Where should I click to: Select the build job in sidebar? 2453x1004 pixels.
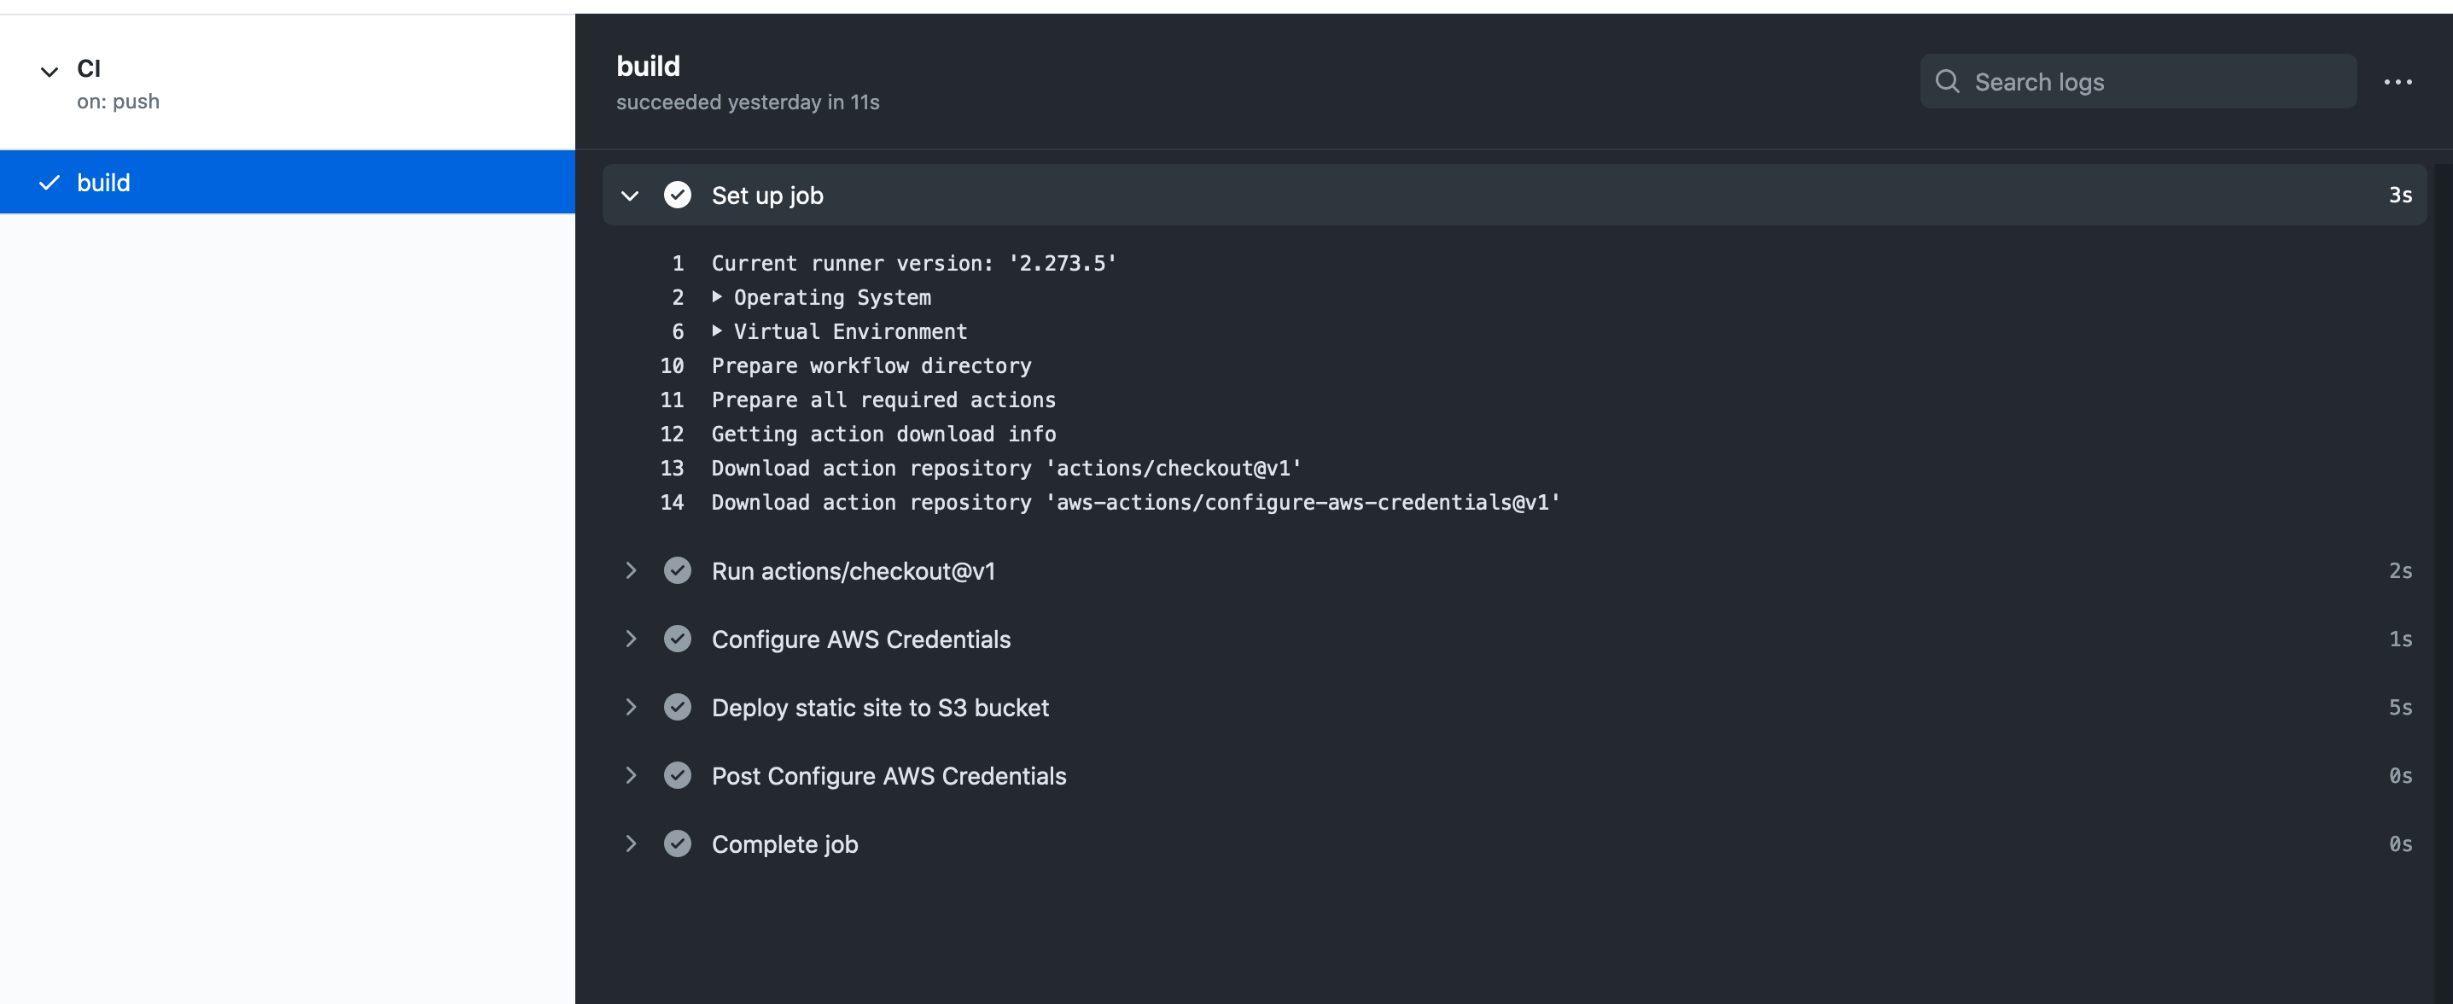[102, 183]
